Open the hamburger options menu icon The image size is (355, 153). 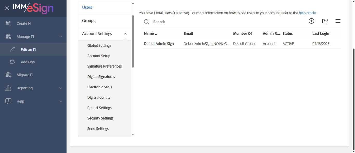(x=338, y=21)
